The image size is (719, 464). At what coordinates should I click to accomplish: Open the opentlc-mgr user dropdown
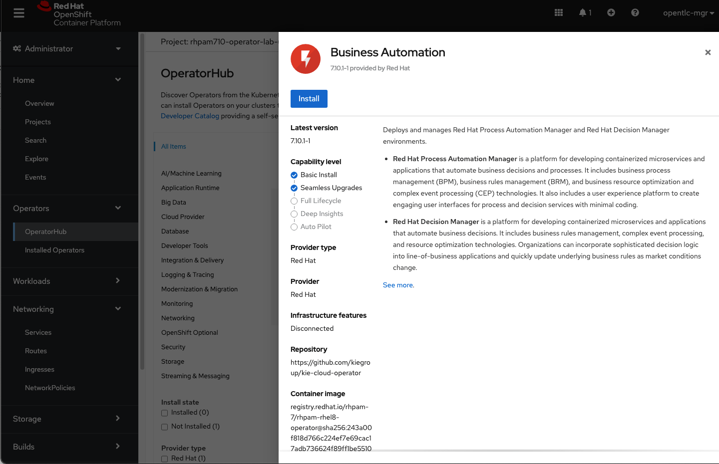click(689, 13)
